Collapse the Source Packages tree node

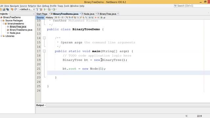coord(1,20)
